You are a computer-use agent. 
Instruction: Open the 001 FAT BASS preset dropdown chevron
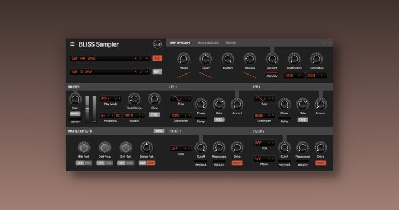(146, 59)
